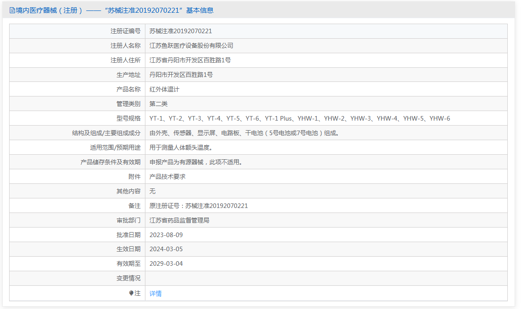Click the 批准日期 label
Screen dimensions: 521x309
(129, 235)
